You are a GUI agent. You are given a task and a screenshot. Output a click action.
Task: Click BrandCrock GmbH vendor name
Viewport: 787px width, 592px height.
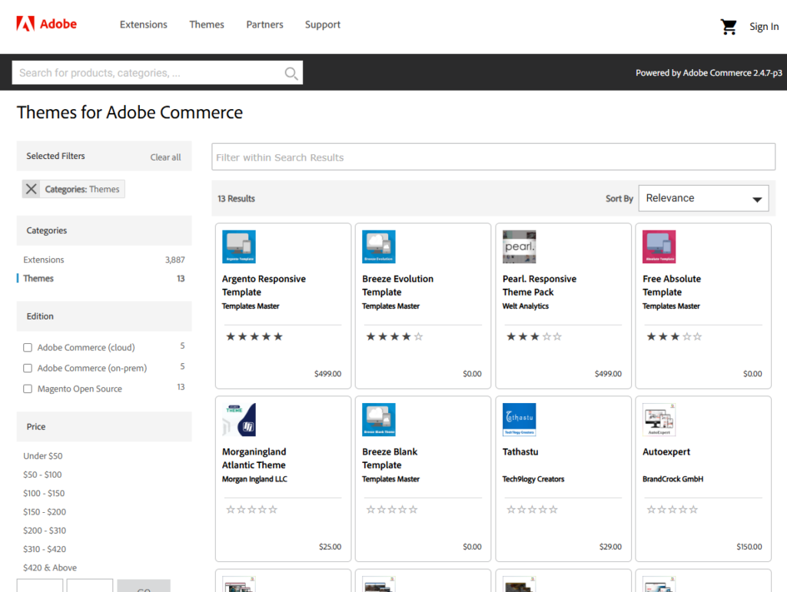tap(672, 478)
